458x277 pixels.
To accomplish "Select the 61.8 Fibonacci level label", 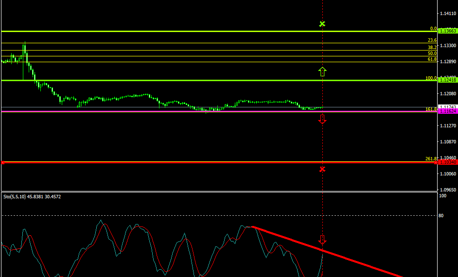I will [432, 59].
